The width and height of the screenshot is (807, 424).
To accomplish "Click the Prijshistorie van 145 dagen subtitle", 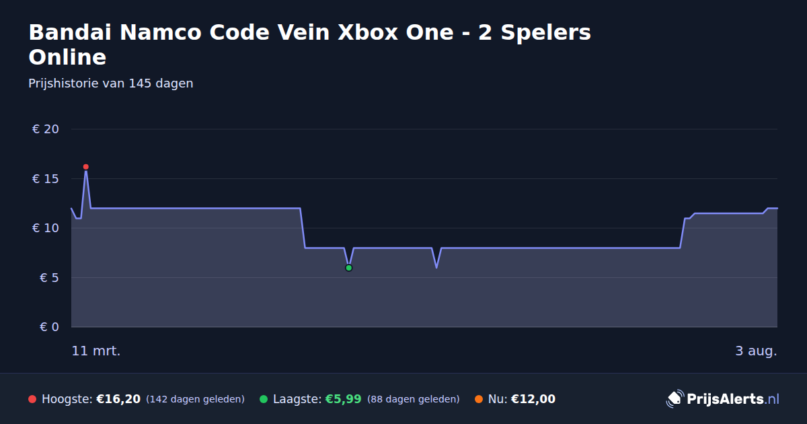I will 111,83.
